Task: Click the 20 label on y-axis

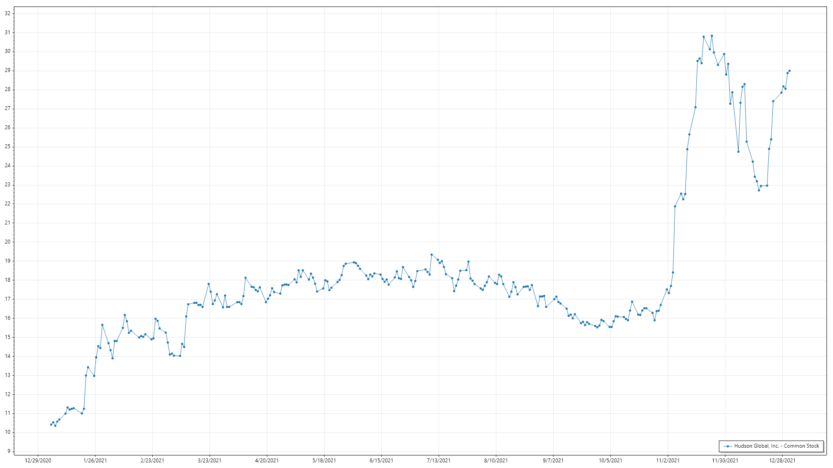Action: click(x=7, y=242)
